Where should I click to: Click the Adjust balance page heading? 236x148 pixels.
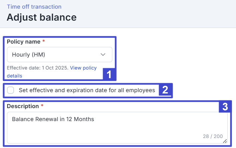tap(42, 17)
